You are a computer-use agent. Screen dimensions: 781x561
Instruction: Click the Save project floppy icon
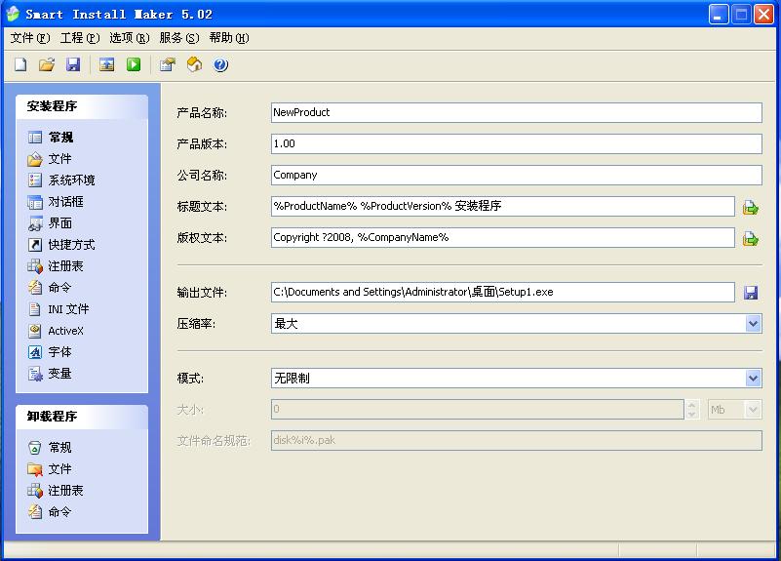(x=73, y=64)
